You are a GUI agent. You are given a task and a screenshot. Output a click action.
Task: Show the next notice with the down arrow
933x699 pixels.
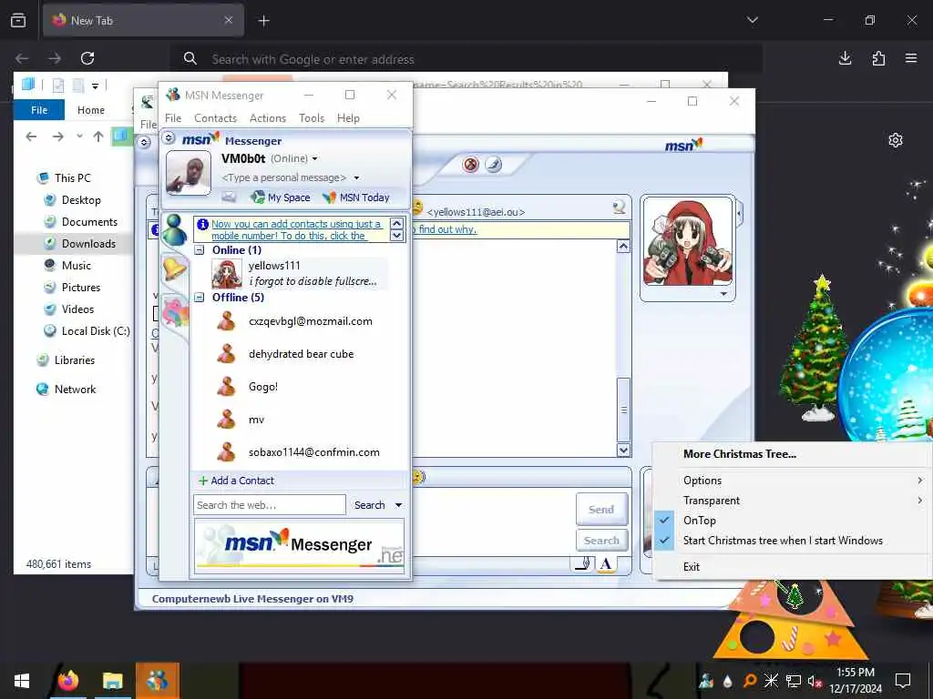[397, 236]
